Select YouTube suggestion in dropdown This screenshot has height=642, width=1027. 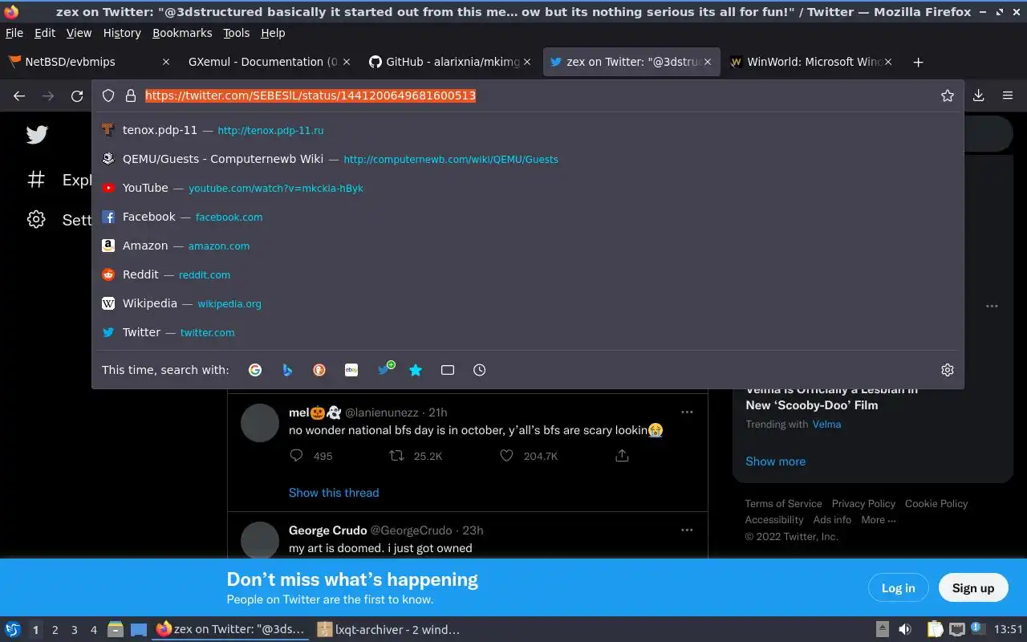click(528, 188)
